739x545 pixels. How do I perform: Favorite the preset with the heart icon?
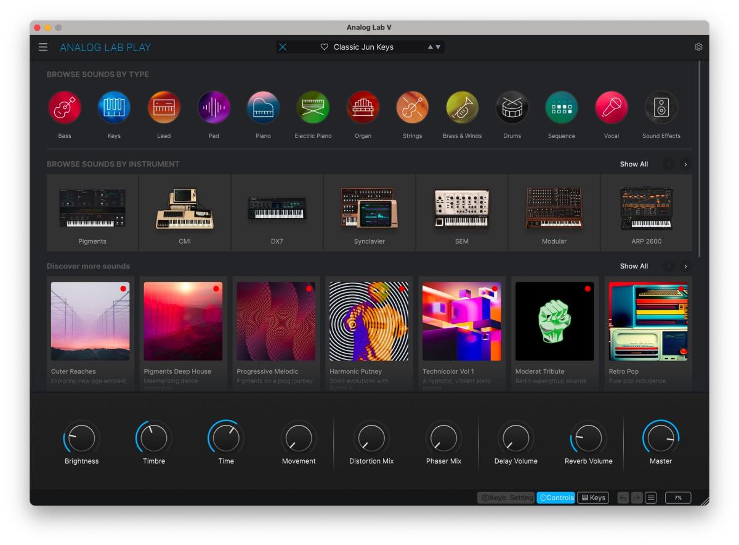(x=325, y=47)
